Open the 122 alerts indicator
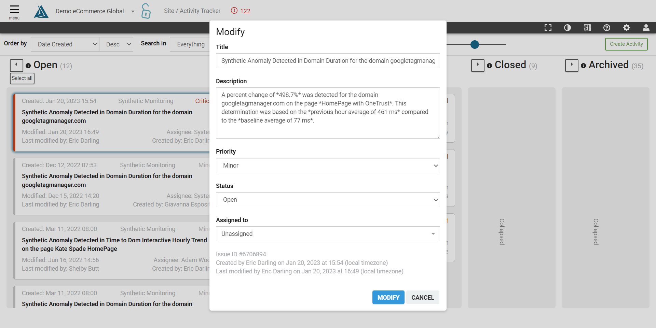The height and width of the screenshot is (328, 656). (x=241, y=11)
